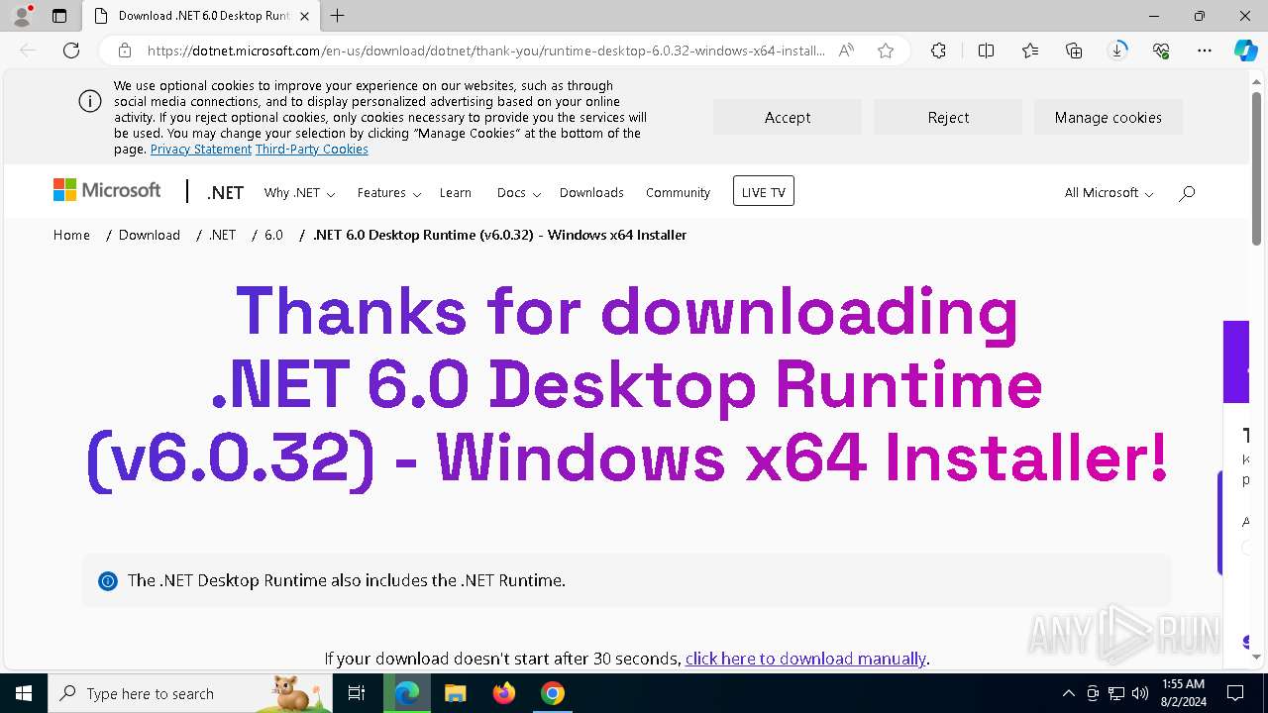Viewport: 1268px width, 713px height.
Task: Click the Microsoft logo
Action: (107, 190)
